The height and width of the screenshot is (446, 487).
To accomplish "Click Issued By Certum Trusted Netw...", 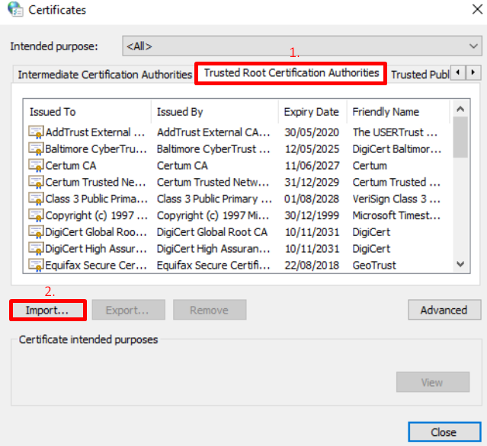I will coord(213,182).
